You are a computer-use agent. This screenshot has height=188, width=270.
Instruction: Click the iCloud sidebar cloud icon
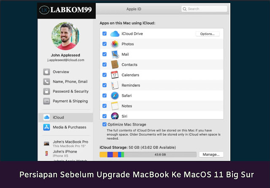pyautogui.click(x=46, y=117)
